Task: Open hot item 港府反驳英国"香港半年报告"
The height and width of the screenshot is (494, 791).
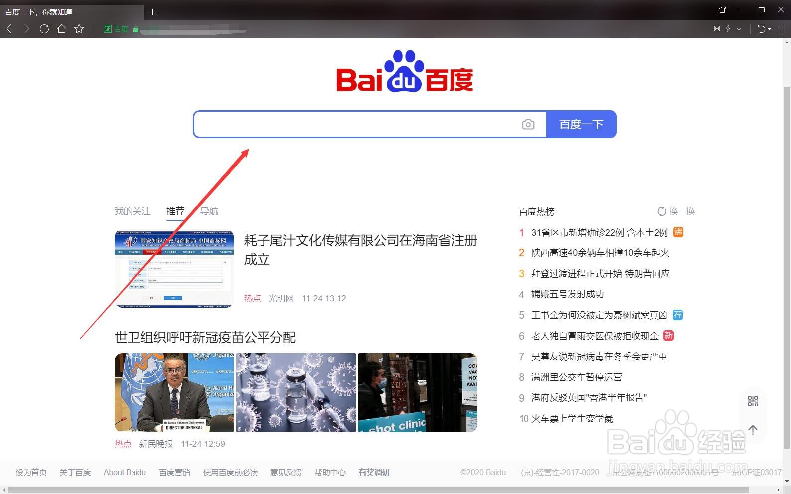Action: click(589, 398)
